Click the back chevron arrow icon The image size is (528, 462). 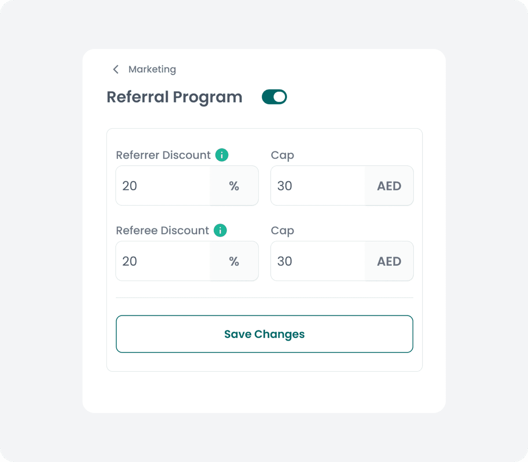pos(116,70)
